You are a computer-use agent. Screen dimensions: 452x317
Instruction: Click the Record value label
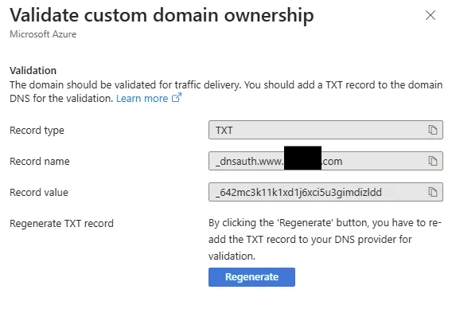[x=39, y=193]
